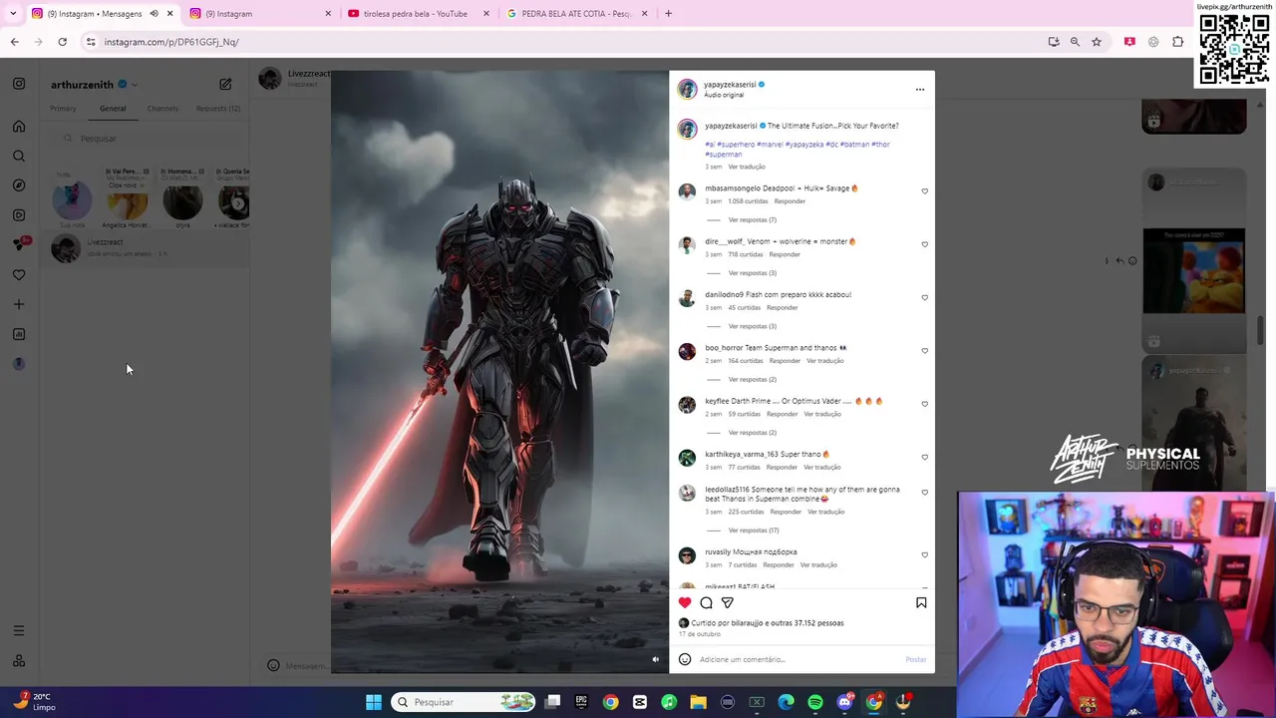1276x718 pixels.
Task: Like mbasamsongelo's comment
Action: point(924,191)
